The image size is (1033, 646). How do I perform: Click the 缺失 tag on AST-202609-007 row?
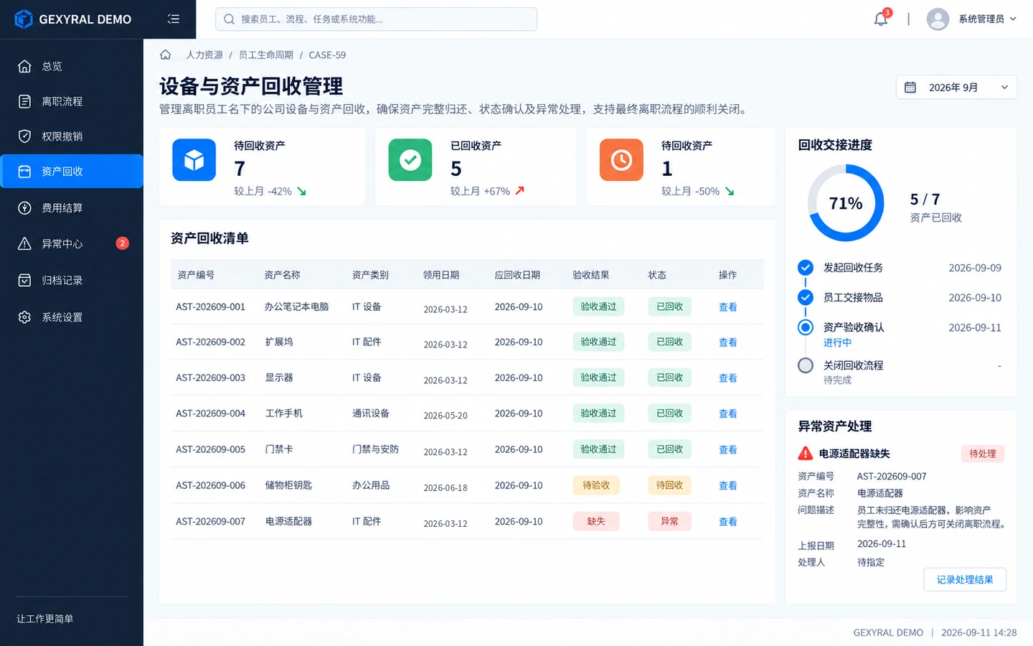596,522
